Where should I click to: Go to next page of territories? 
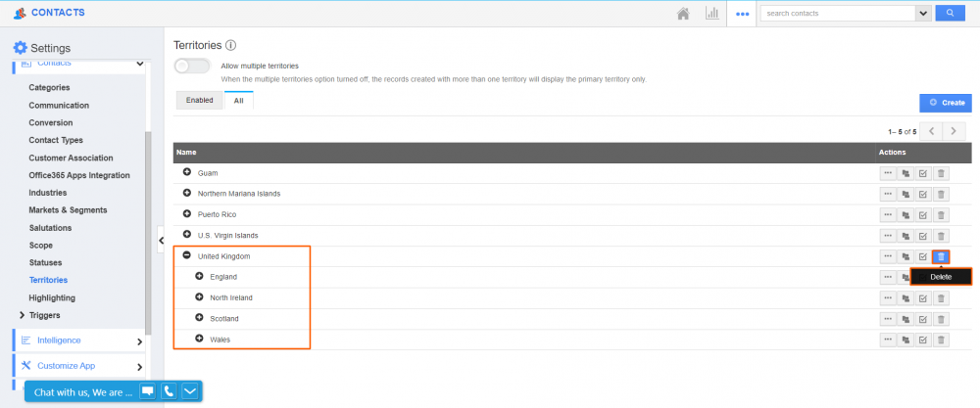[955, 131]
